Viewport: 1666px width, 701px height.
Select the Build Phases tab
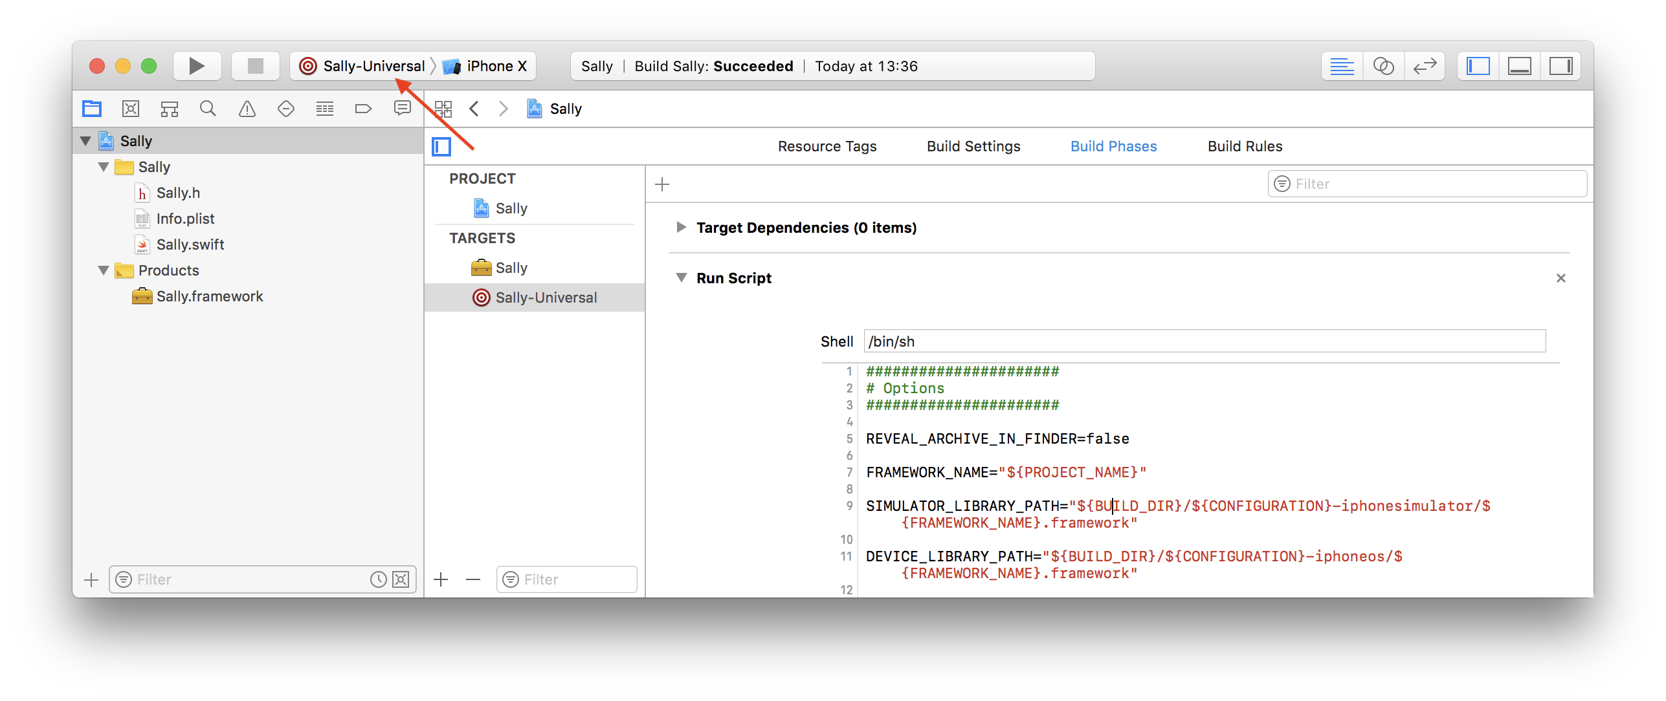click(1114, 147)
